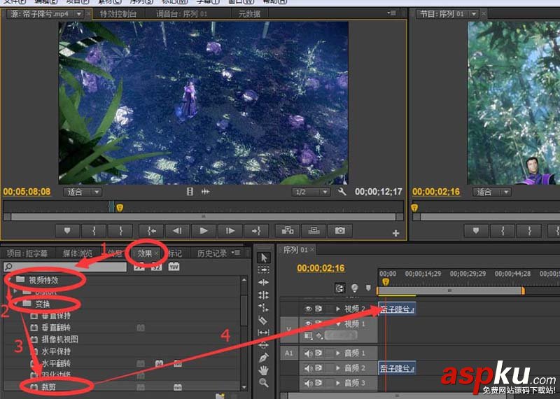Click the Drag Video Only filmstrip icon
The width and height of the screenshot is (560, 399).
click(190, 192)
